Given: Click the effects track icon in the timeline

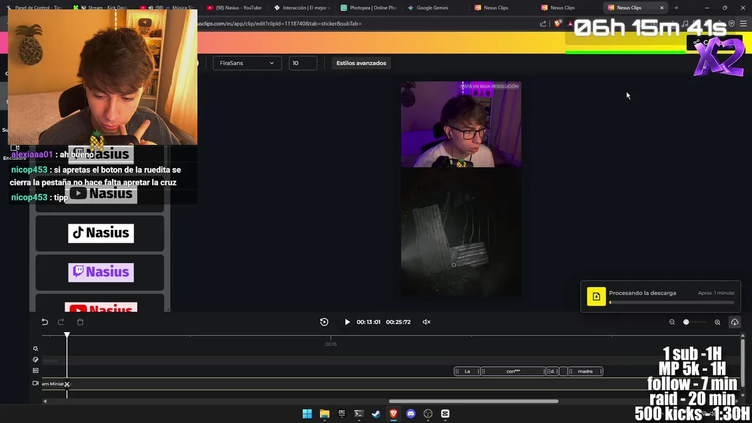Looking at the screenshot, I should click(x=36, y=348).
